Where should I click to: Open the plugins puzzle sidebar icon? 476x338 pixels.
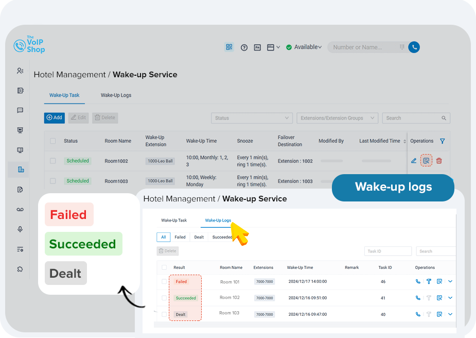point(20,269)
